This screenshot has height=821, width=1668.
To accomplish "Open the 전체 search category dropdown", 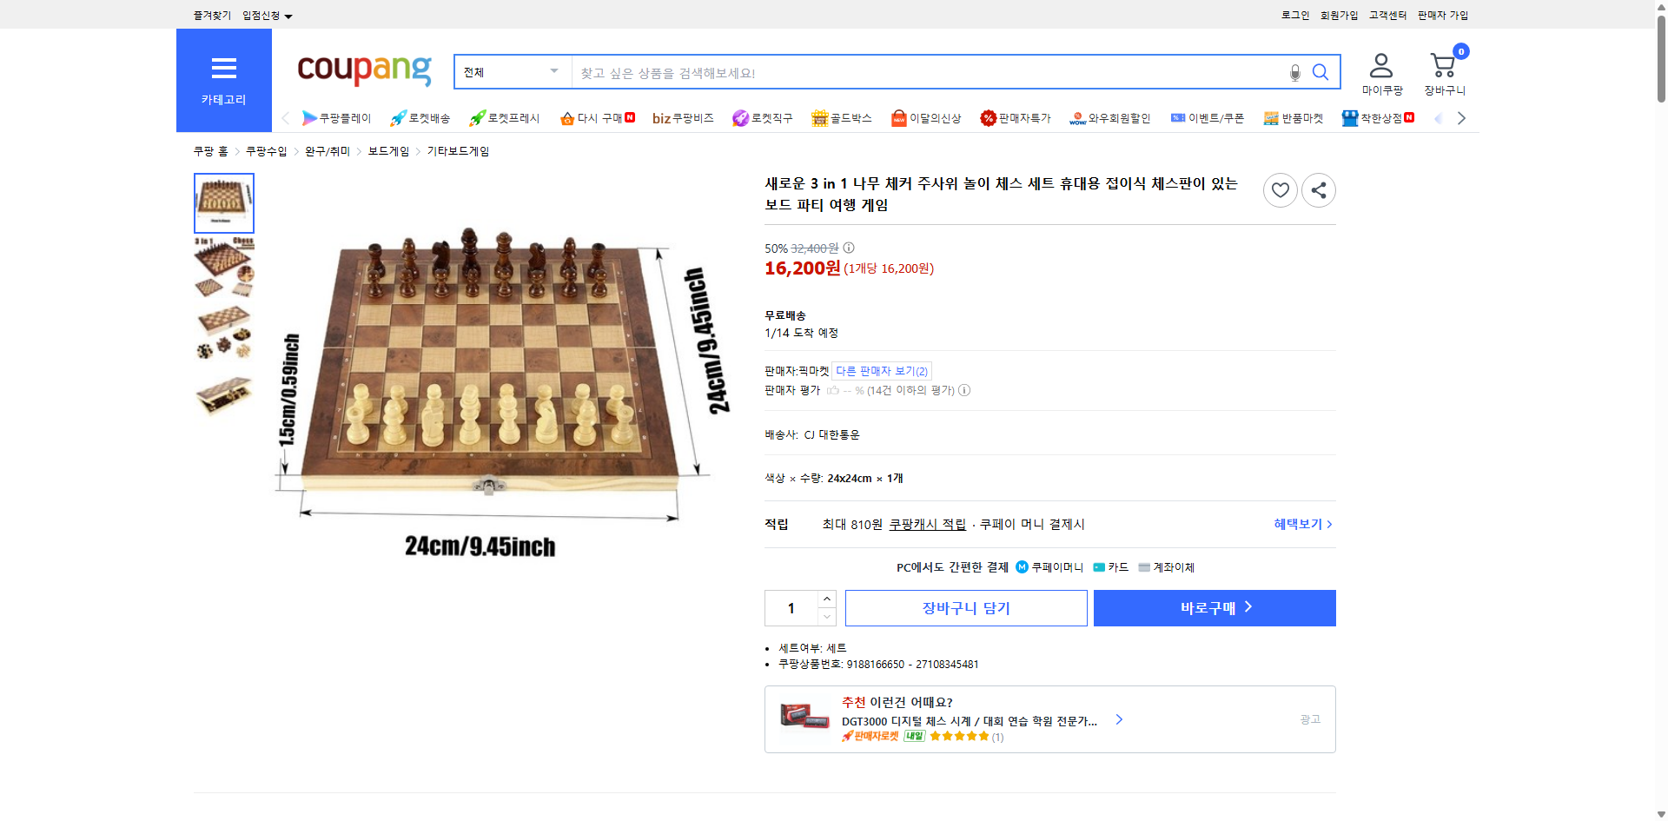I will click(512, 72).
